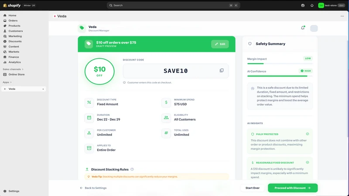Screen dimensions: 349x196
Task: Click the AI Confidence progress bar
Action: [280, 76]
